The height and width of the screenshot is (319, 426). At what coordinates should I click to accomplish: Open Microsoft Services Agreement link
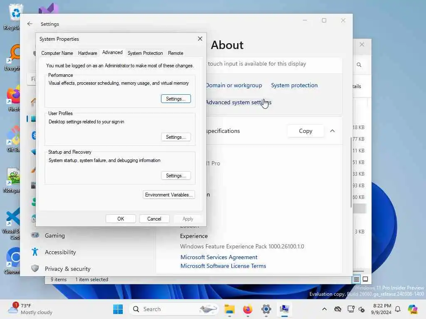click(x=219, y=257)
